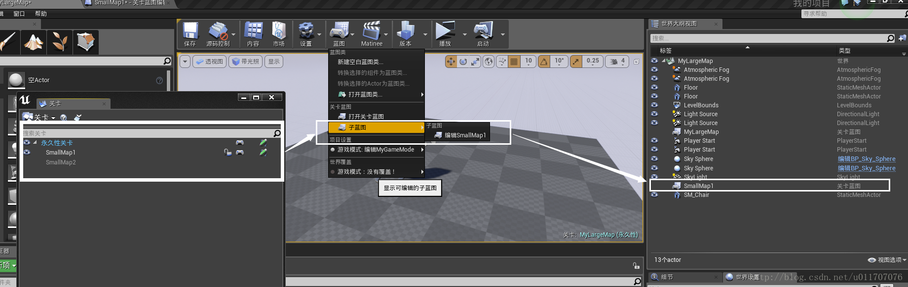Open the 设置 settings gear icon
Viewport: 908px width, 287px height.
point(306,31)
